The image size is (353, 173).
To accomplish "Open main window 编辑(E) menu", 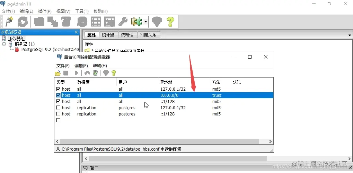I will [26, 11].
